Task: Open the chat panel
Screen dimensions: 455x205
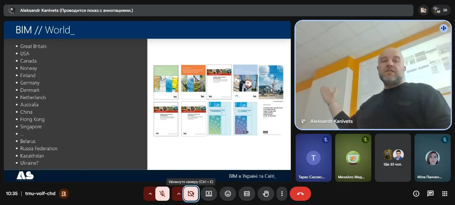Action: pos(430,194)
